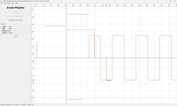
Task: Click the red cursor marker on horizontal ruler
Action: (x=106, y=5)
